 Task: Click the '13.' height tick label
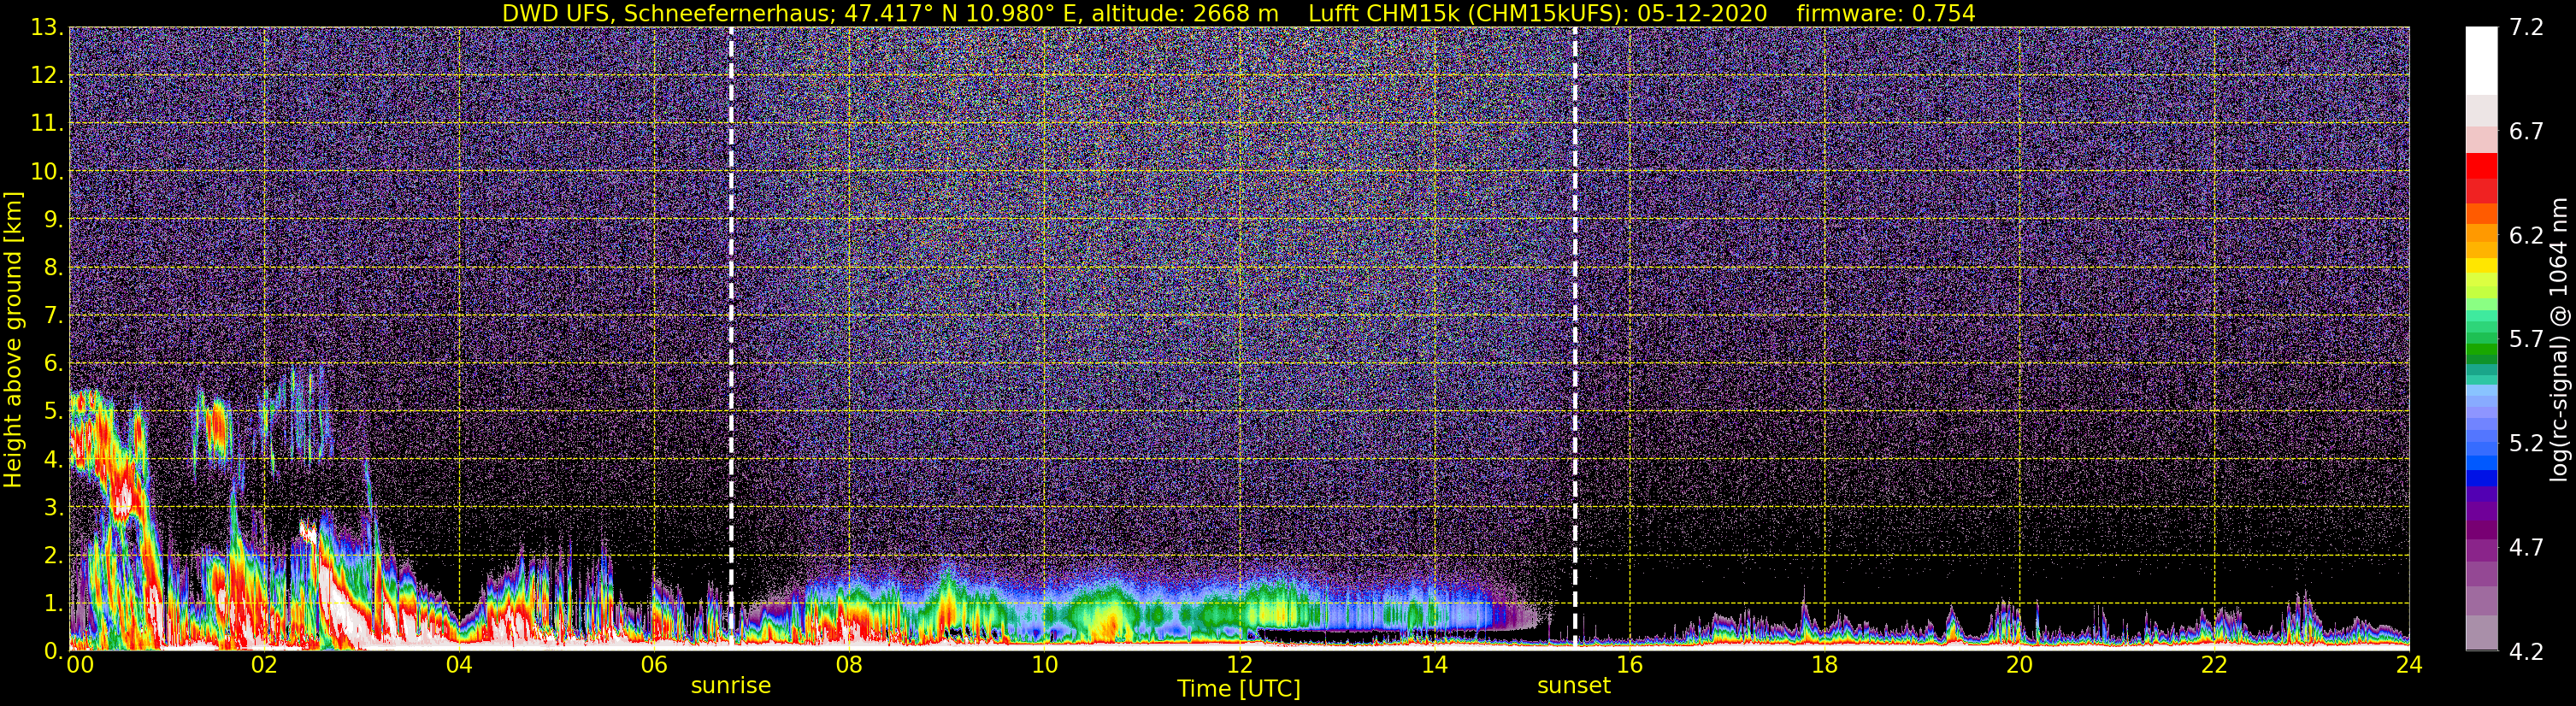tap(48, 28)
